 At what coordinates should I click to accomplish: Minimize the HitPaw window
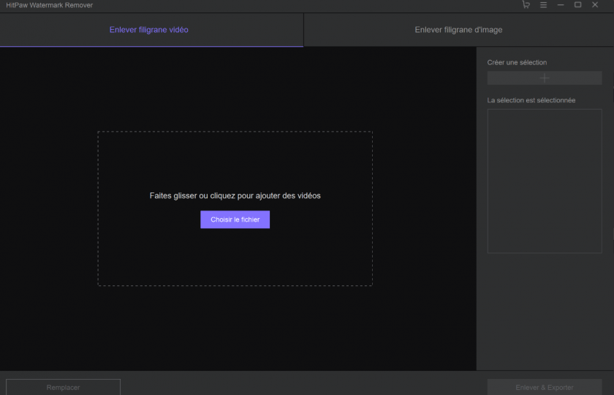click(561, 5)
